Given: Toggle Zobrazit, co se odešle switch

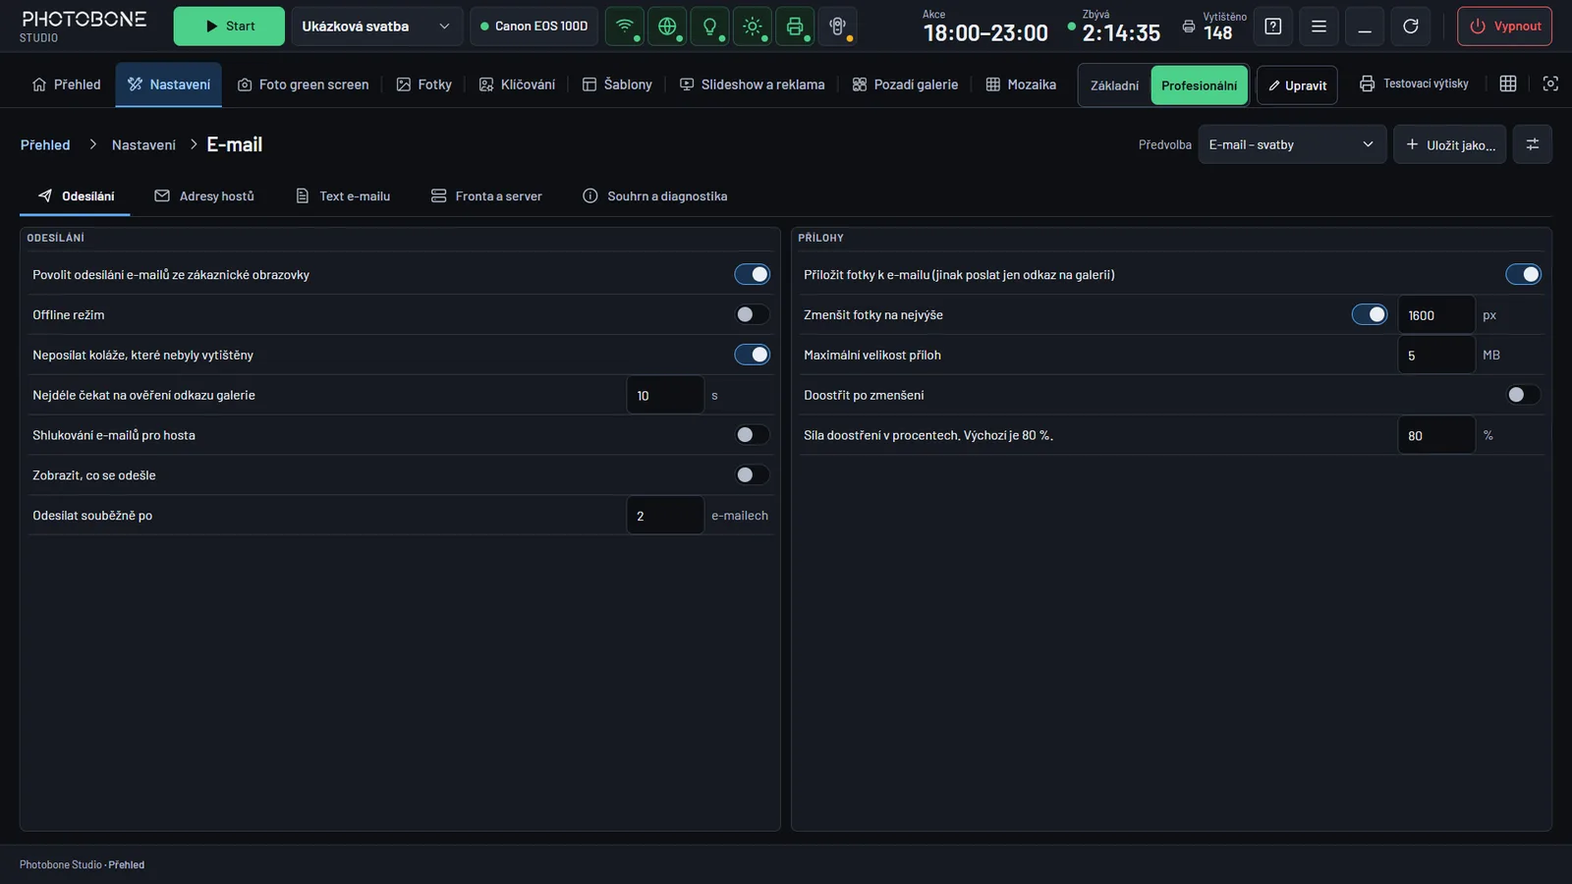Looking at the screenshot, I should (753, 475).
